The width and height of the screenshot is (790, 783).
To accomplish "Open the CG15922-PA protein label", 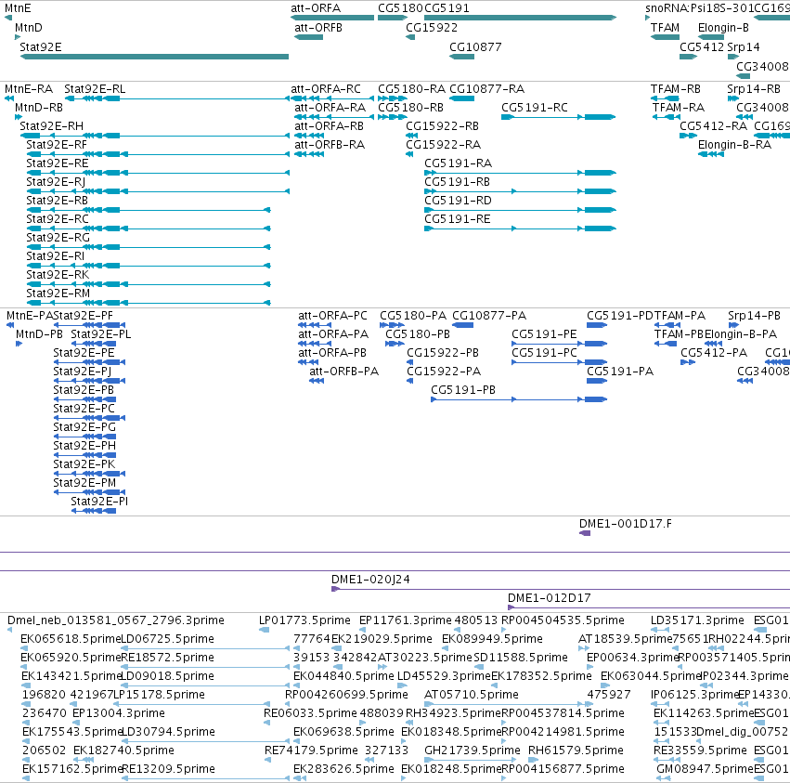I will coord(444,372).
